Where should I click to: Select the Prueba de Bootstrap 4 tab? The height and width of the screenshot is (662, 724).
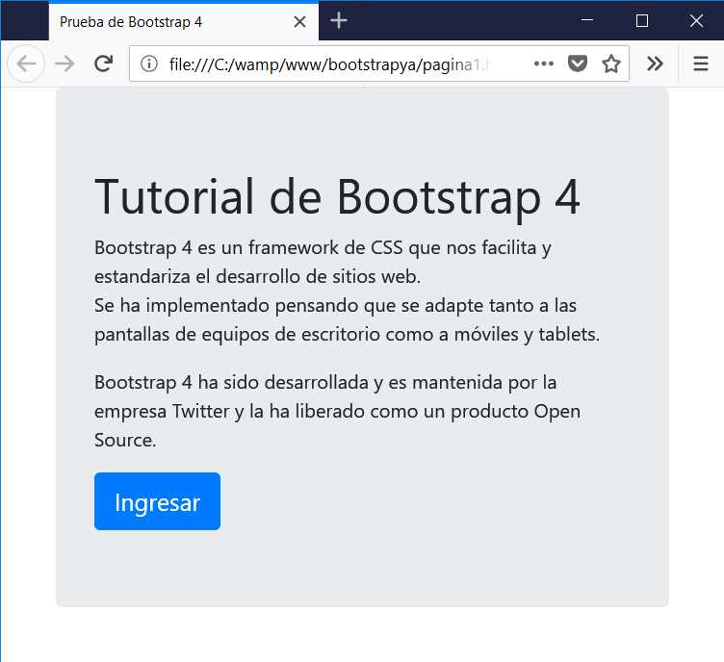pyautogui.click(x=183, y=22)
